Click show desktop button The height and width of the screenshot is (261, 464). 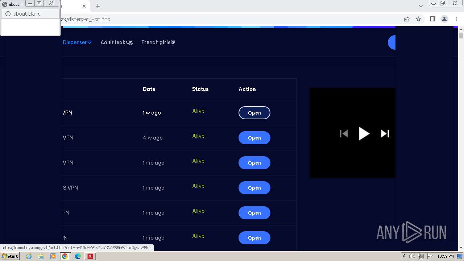(460, 256)
